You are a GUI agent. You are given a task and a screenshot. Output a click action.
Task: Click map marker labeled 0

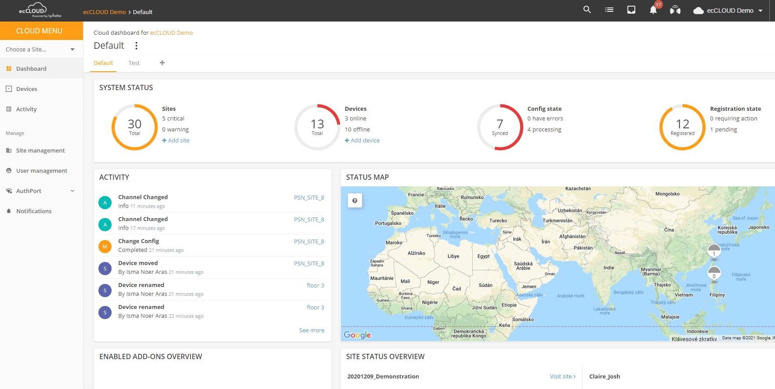[714, 274]
